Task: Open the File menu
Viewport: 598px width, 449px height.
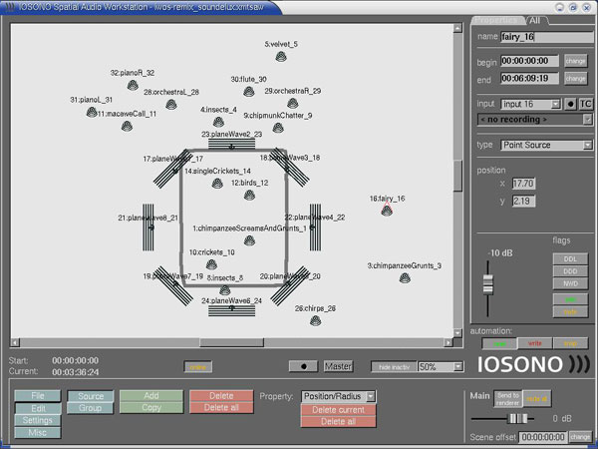Action: (x=38, y=395)
